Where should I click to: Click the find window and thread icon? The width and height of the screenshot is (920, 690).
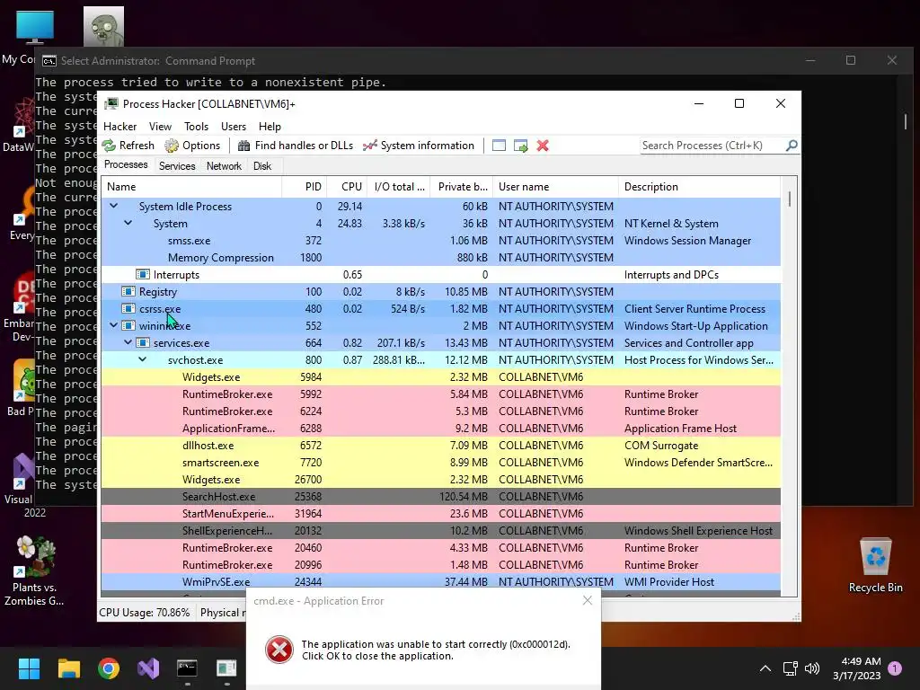click(x=520, y=146)
